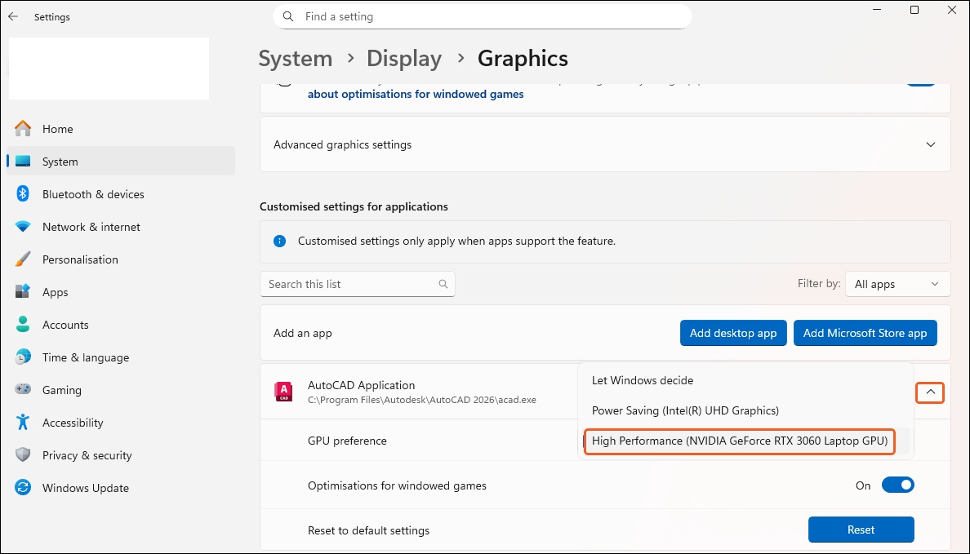Screen dimensions: 970x554
Task: Click the Reset button
Action: pyautogui.click(x=861, y=530)
